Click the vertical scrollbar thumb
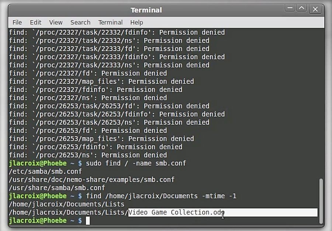Viewport: 332px width, 231px height. click(321, 201)
